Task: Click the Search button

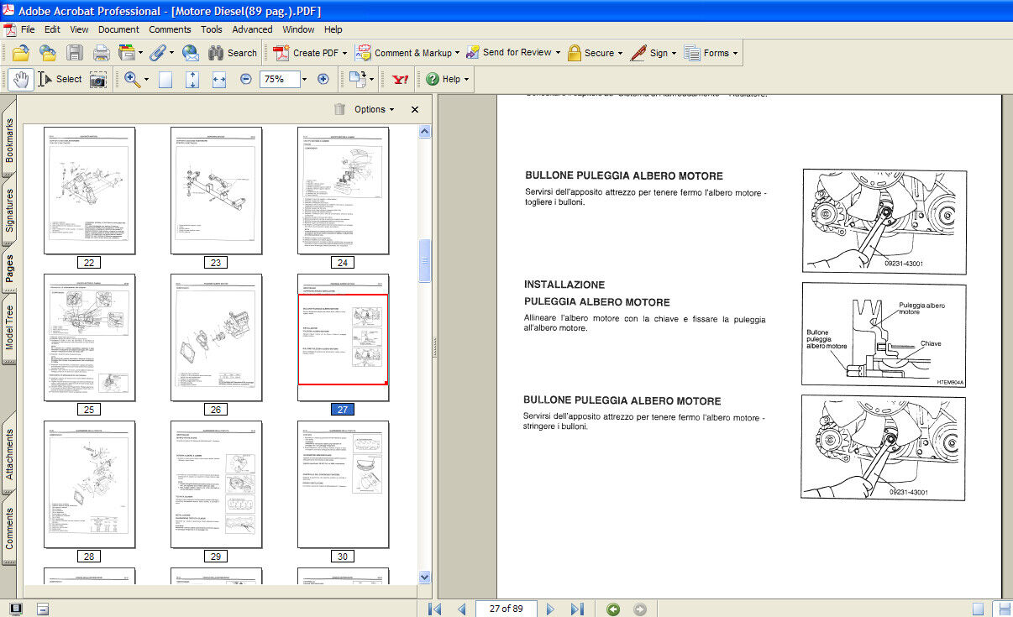Action: [233, 53]
